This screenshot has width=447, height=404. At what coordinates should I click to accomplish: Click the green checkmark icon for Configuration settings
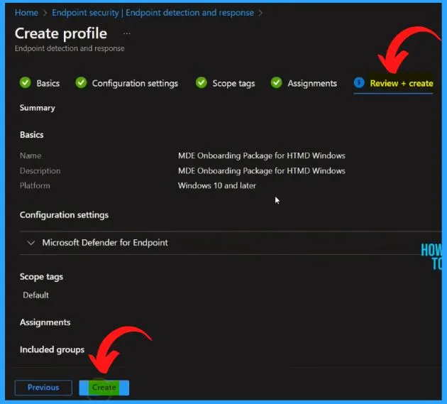click(81, 83)
